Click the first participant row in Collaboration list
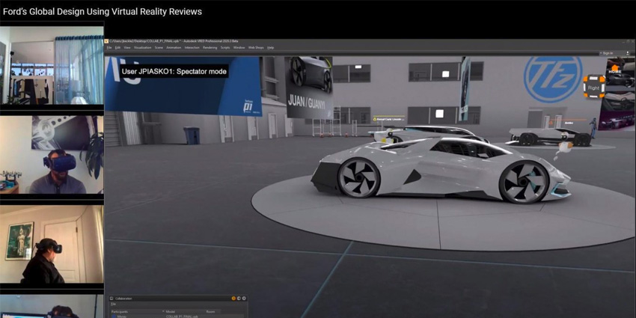The image size is (636, 318). point(177,316)
